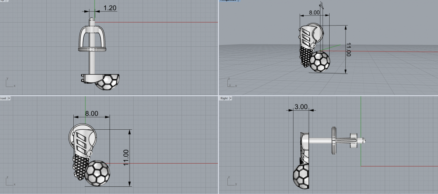Select the 8.00 dimension in Front view

pyautogui.click(x=91, y=113)
